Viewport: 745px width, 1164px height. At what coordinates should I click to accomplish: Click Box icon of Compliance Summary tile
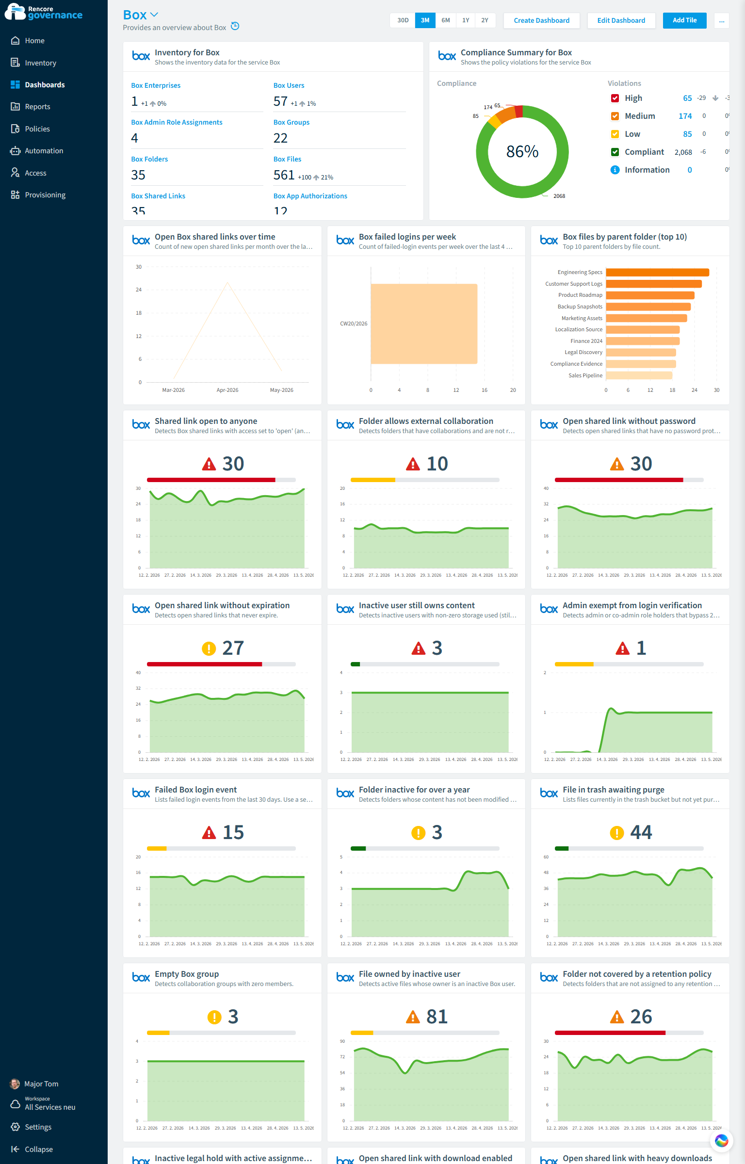pyautogui.click(x=447, y=56)
